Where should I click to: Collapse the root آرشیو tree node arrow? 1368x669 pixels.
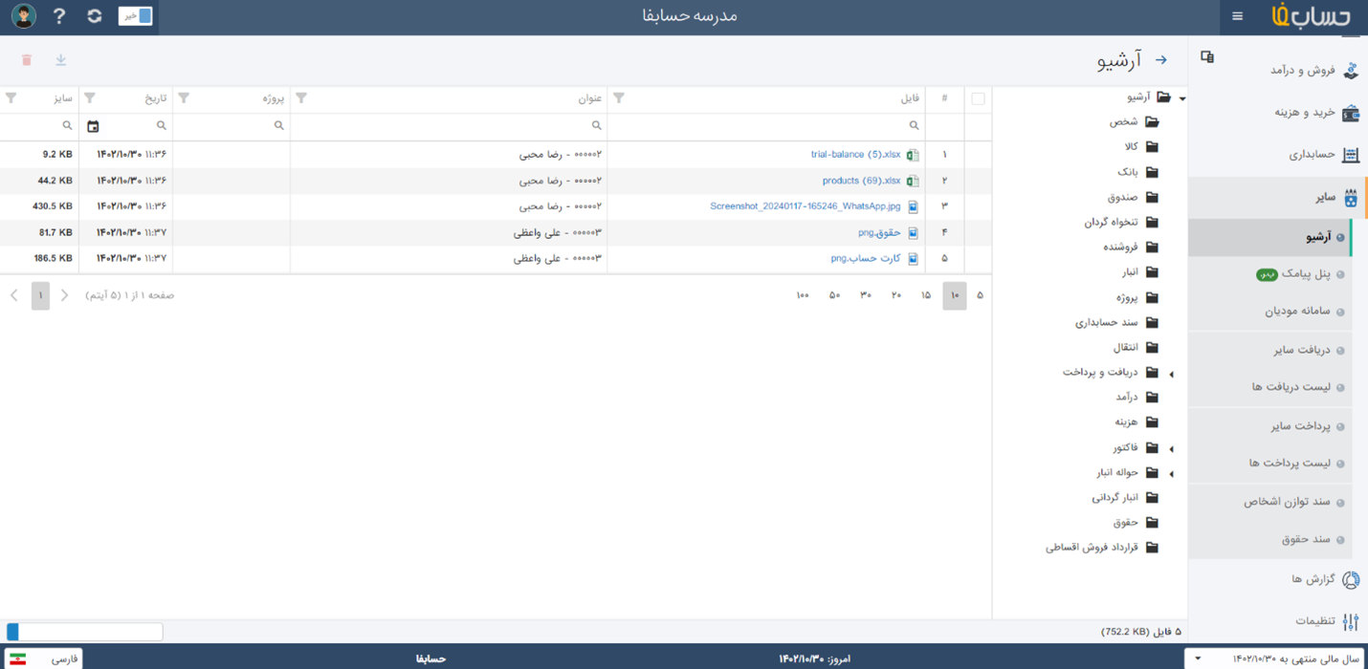pyautogui.click(x=1182, y=98)
